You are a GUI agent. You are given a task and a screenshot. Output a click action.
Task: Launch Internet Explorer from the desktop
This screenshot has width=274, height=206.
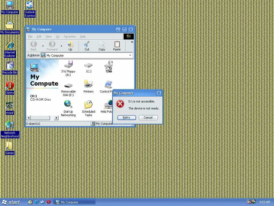coord(10,50)
